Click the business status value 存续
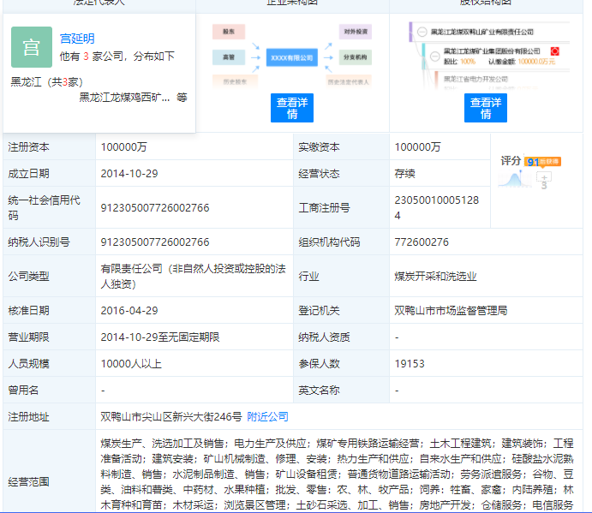592x513 pixels. coord(404,174)
